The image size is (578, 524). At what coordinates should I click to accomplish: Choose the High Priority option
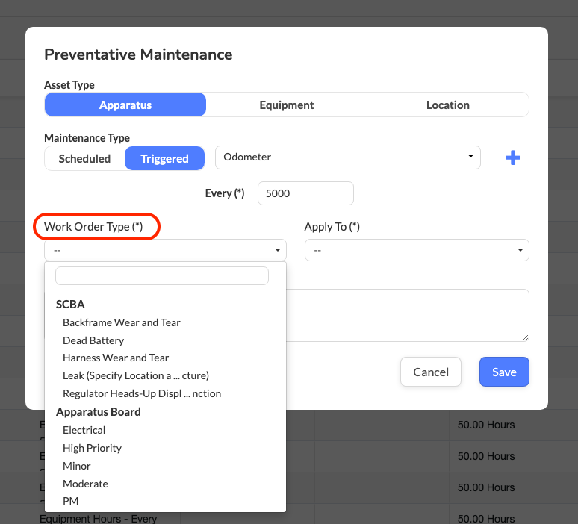92,448
